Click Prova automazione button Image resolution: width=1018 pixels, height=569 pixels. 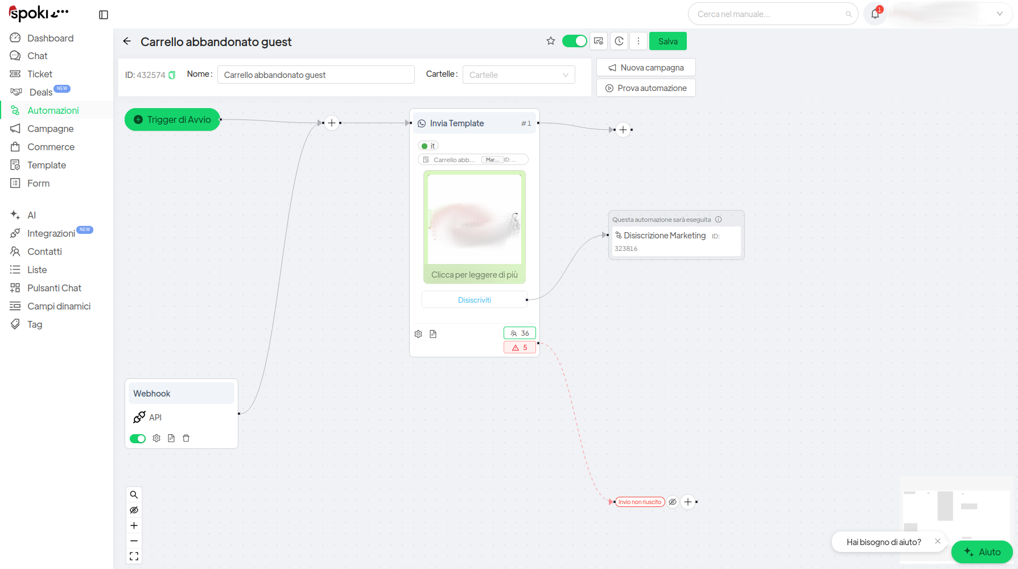[646, 88]
